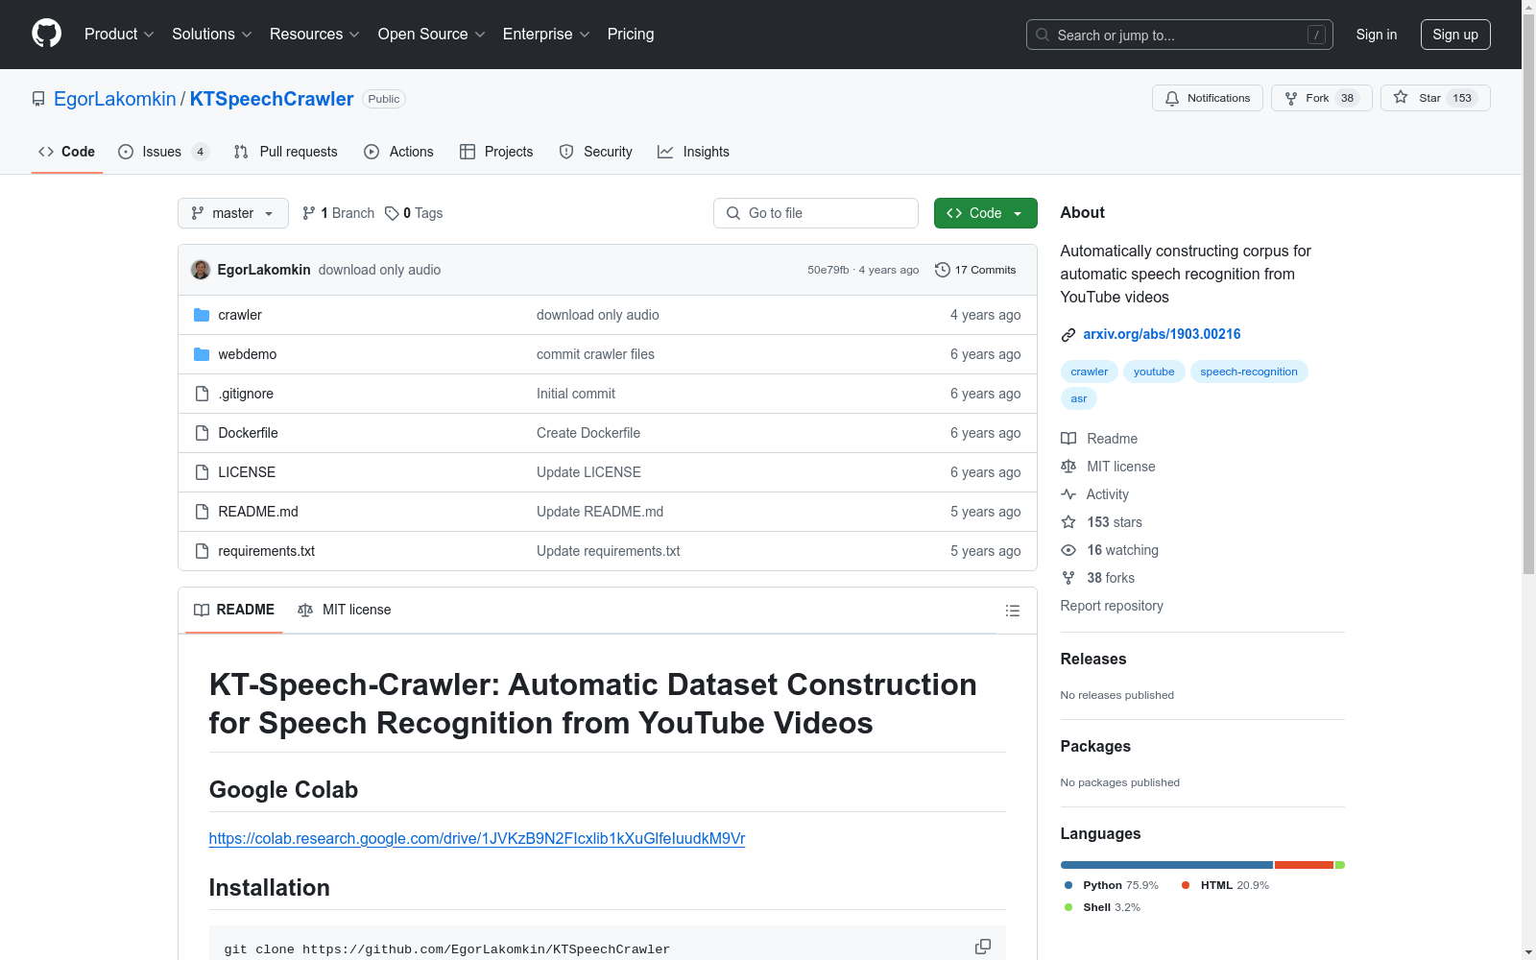This screenshot has height=960, width=1536.
Task: Click the Report repository link
Action: 1112,606
